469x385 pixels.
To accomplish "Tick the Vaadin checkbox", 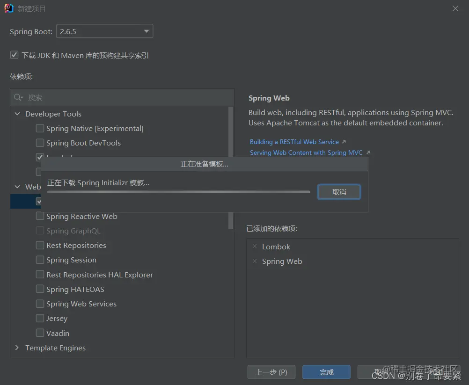I will coord(40,333).
